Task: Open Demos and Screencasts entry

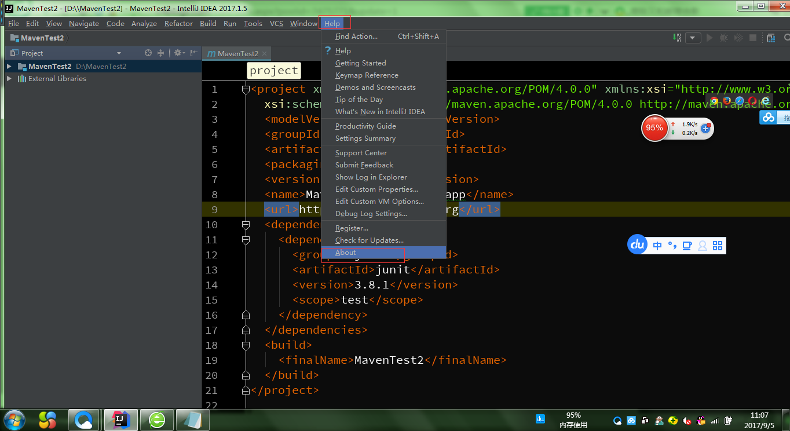Action: [x=383, y=87]
